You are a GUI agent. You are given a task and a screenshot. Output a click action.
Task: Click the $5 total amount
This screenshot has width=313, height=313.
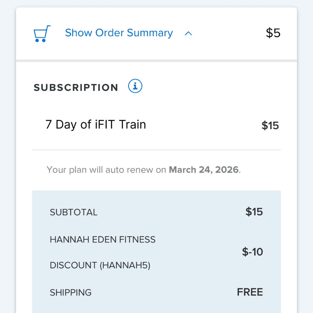273,32
